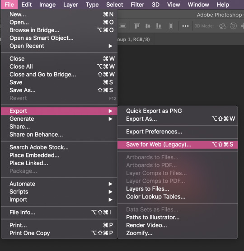Choose Paths to Illustrator...
Screen dimensions: 244x251
pyautogui.click(x=178, y=218)
